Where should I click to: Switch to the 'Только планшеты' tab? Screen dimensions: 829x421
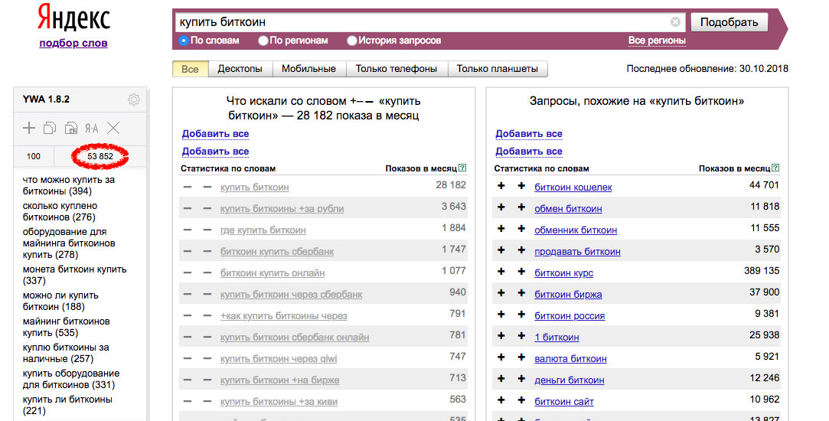498,69
